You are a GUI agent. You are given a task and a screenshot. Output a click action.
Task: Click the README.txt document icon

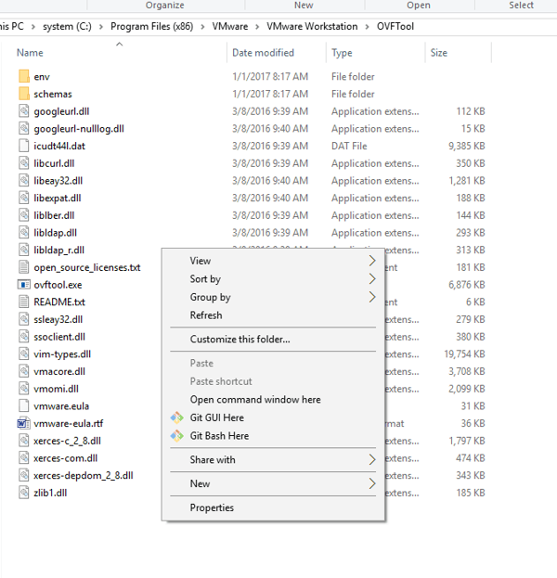pyautogui.click(x=23, y=302)
